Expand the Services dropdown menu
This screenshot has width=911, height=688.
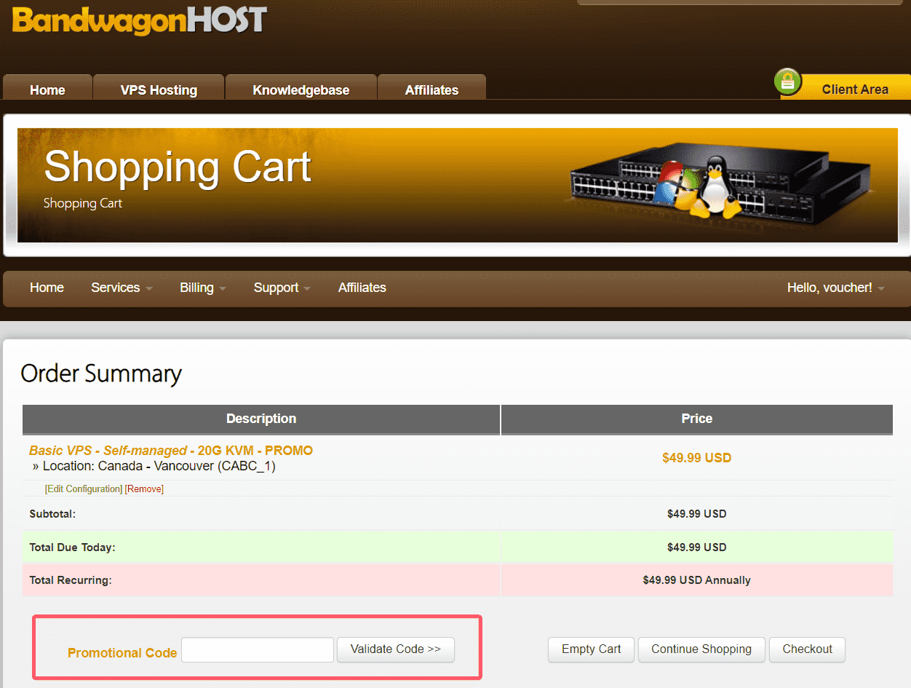122,288
